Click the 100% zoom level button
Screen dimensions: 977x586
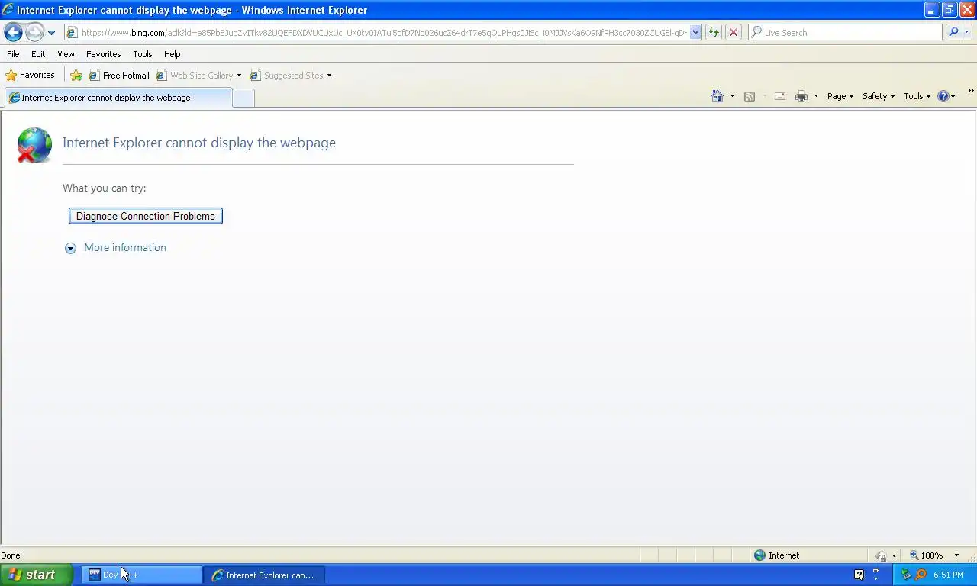point(926,555)
